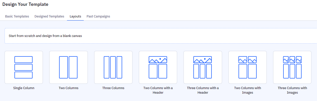Viewport: 317px width, 101px height.
Task: Click the 'Single Column' label
Action: 24,88
